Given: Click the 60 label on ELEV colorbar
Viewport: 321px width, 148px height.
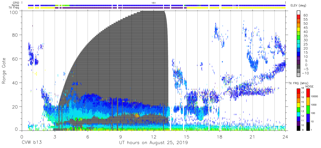Looking at the screenshot, I should click(x=306, y=15).
